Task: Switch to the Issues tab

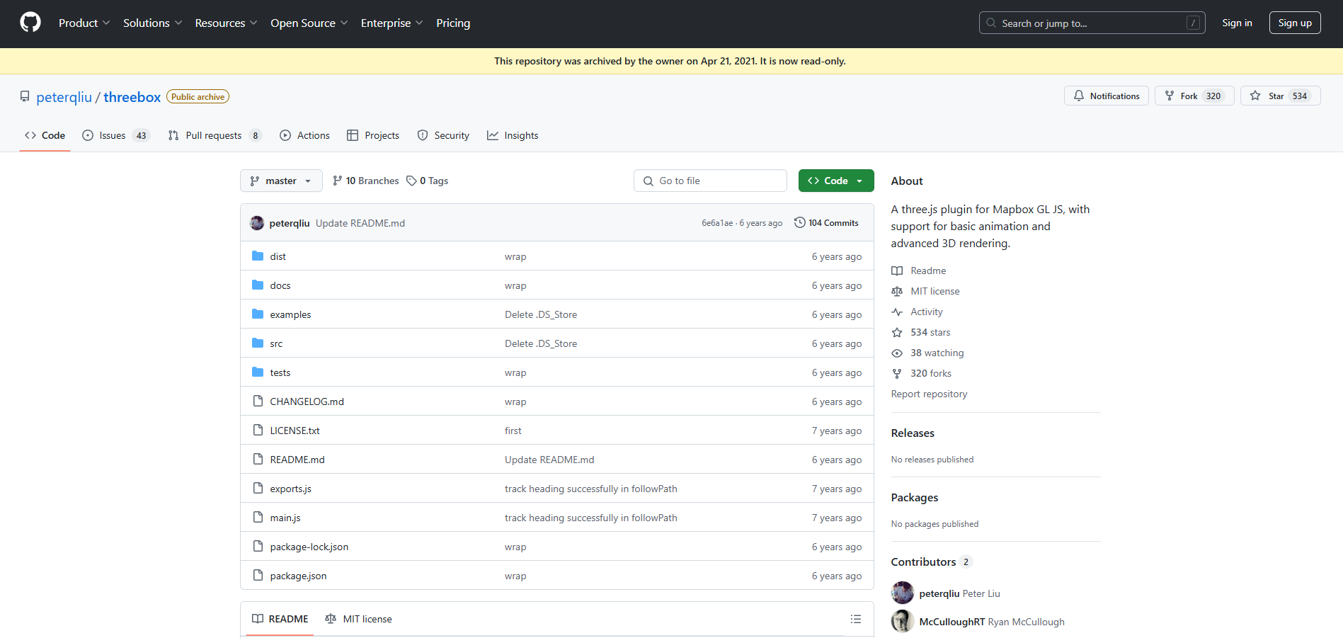Action: point(113,135)
